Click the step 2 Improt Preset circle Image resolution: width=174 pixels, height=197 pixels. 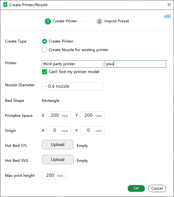tap(99, 21)
